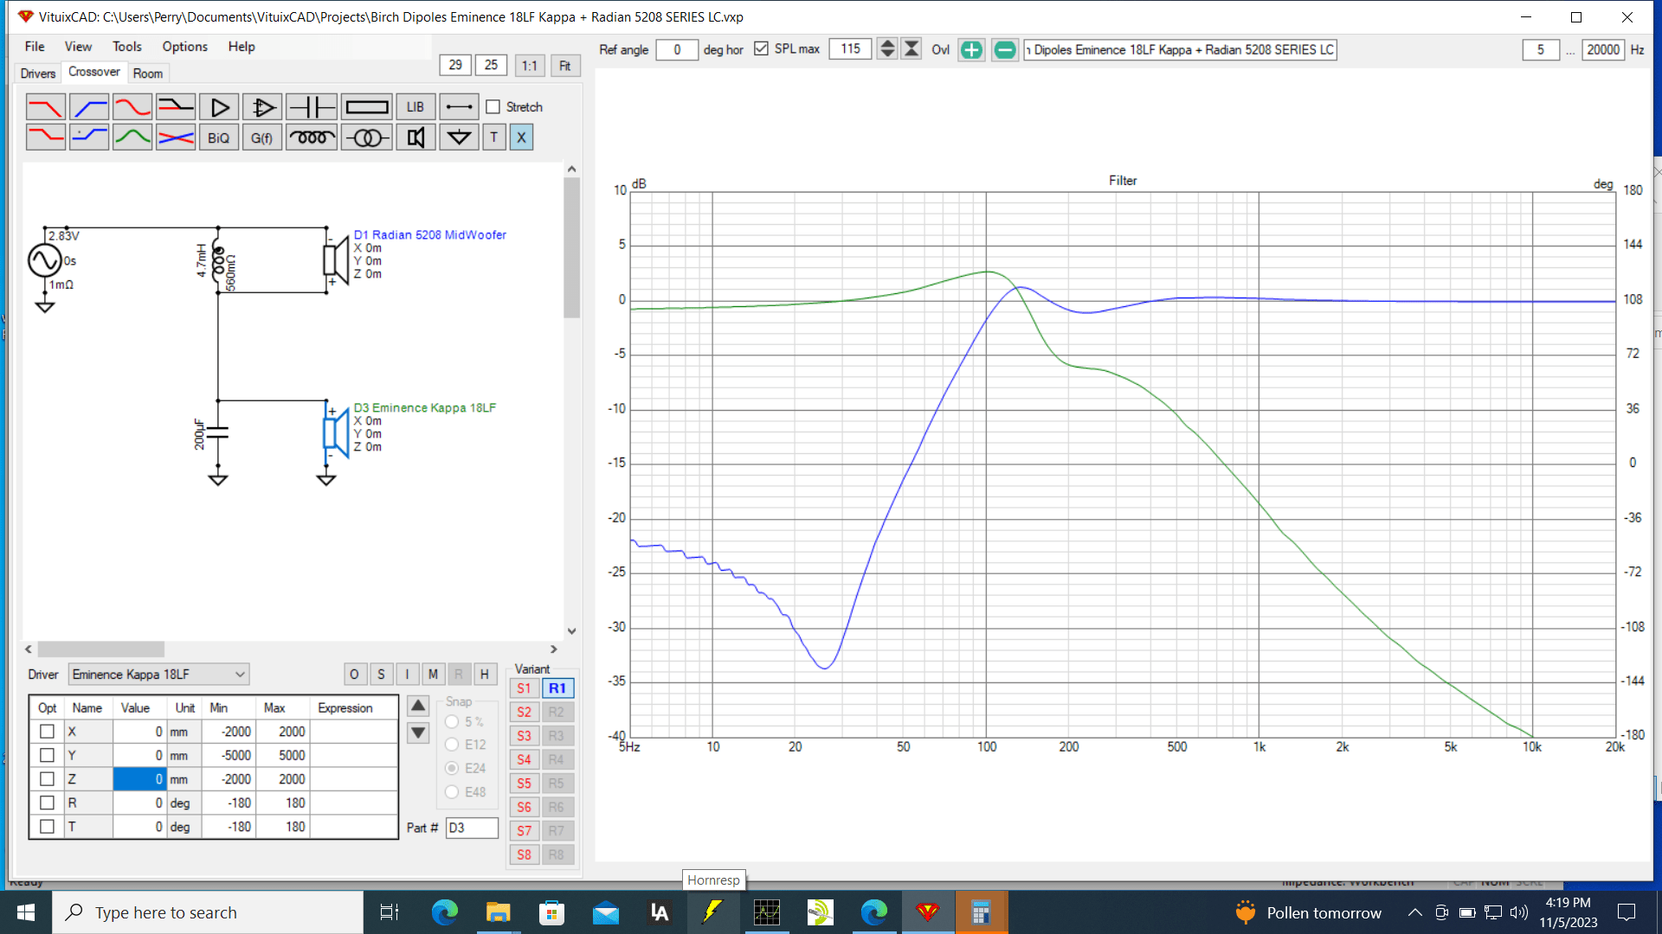Select the crossed red-blue filter block
Screen dimensions: 1662x934
176,138
